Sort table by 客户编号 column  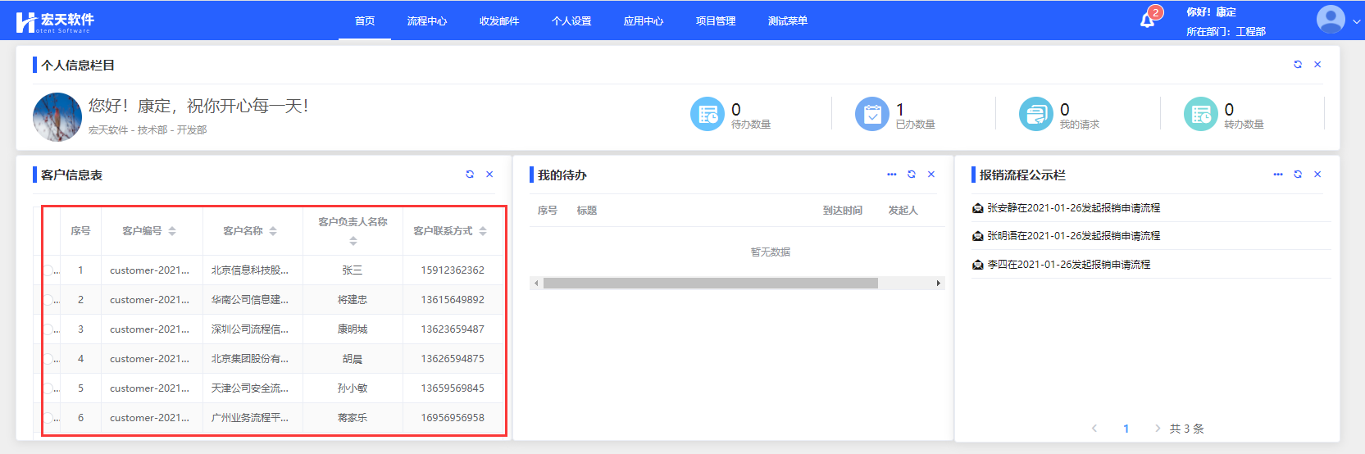[172, 231]
